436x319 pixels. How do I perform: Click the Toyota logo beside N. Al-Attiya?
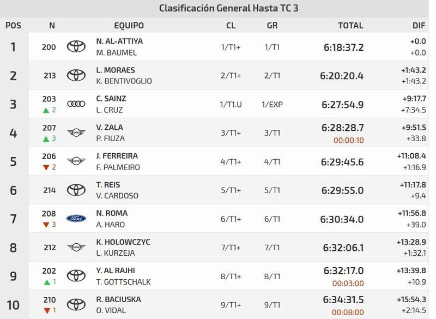[x=76, y=47]
